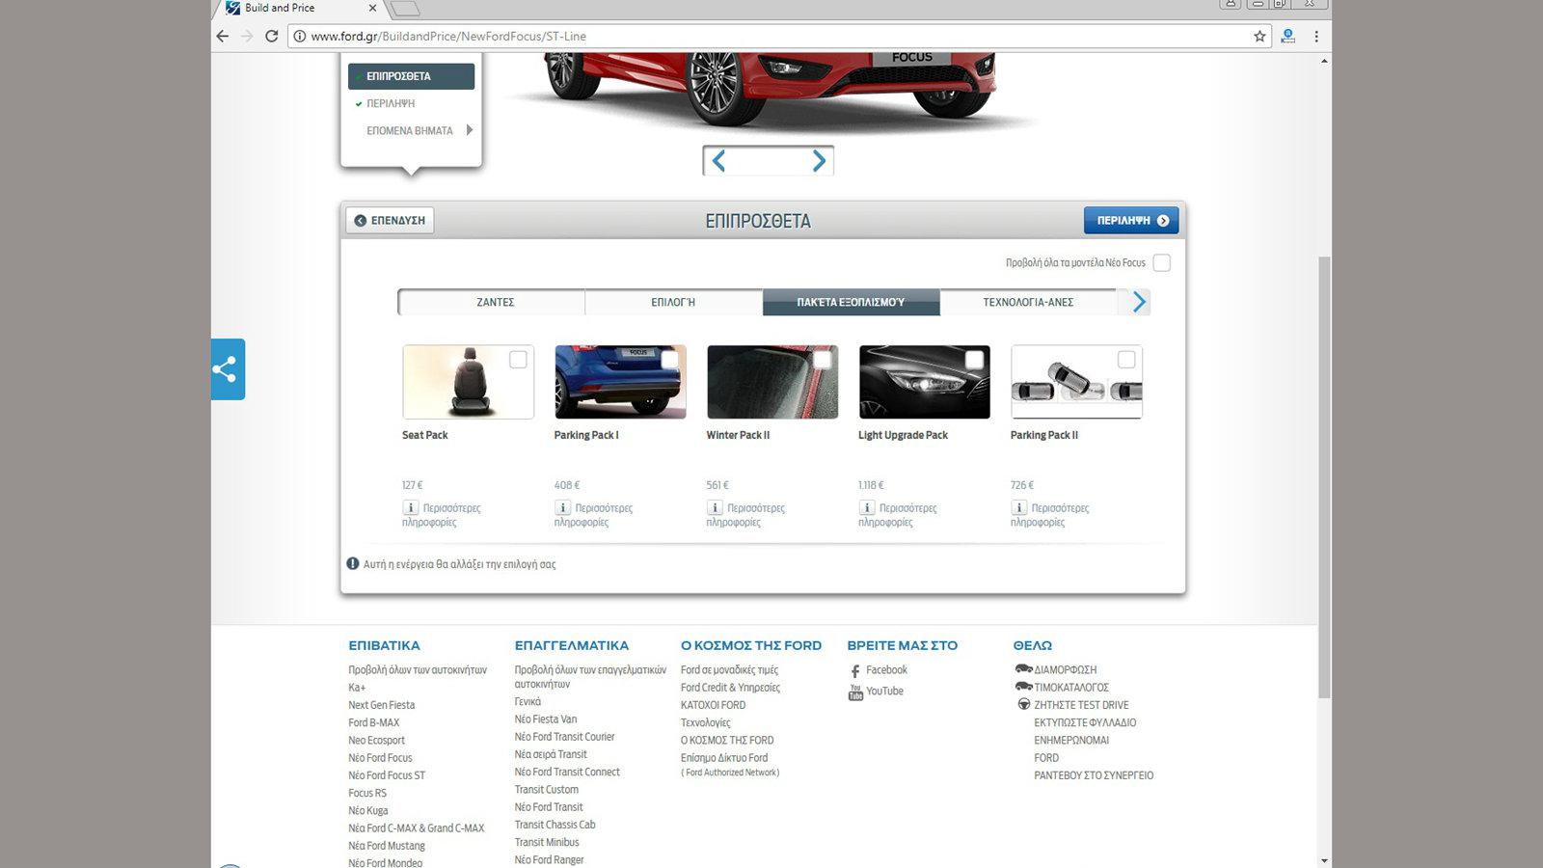Enable Προβολή όλα τα μοντέλα Νέο Focus checkbox
Viewport: 1543px width, 868px height.
(1162, 263)
